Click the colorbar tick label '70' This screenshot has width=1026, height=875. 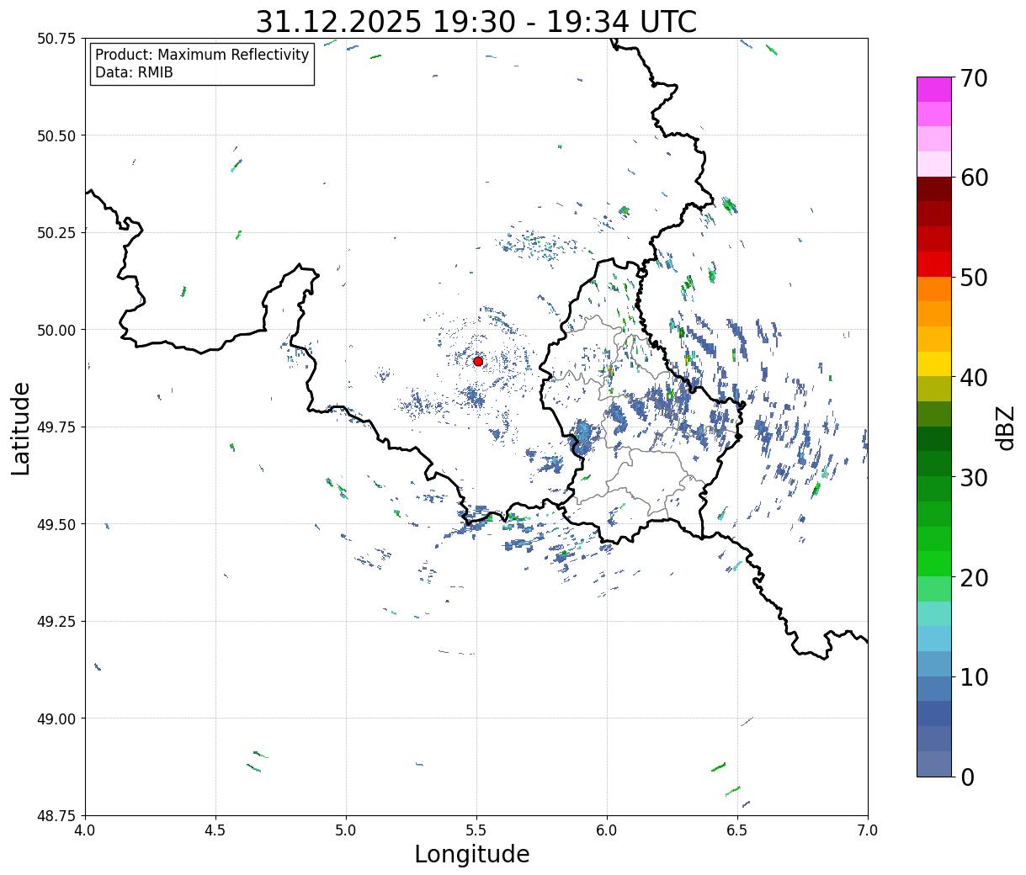974,78
